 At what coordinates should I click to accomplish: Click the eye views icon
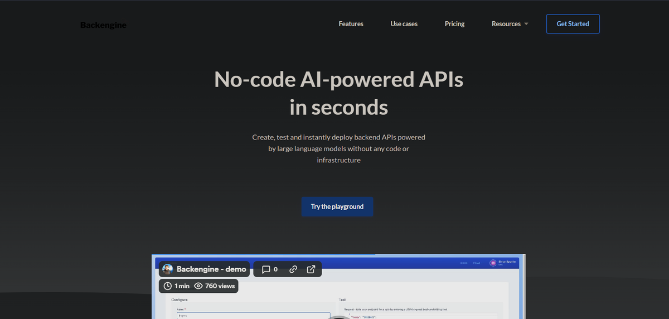[x=198, y=286]
